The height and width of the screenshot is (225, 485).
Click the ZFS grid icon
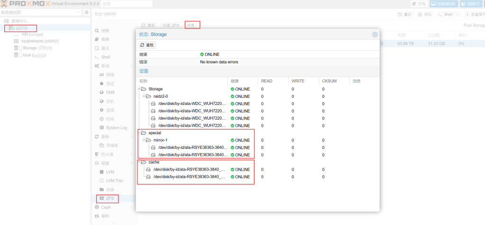(x=101, y=199)
